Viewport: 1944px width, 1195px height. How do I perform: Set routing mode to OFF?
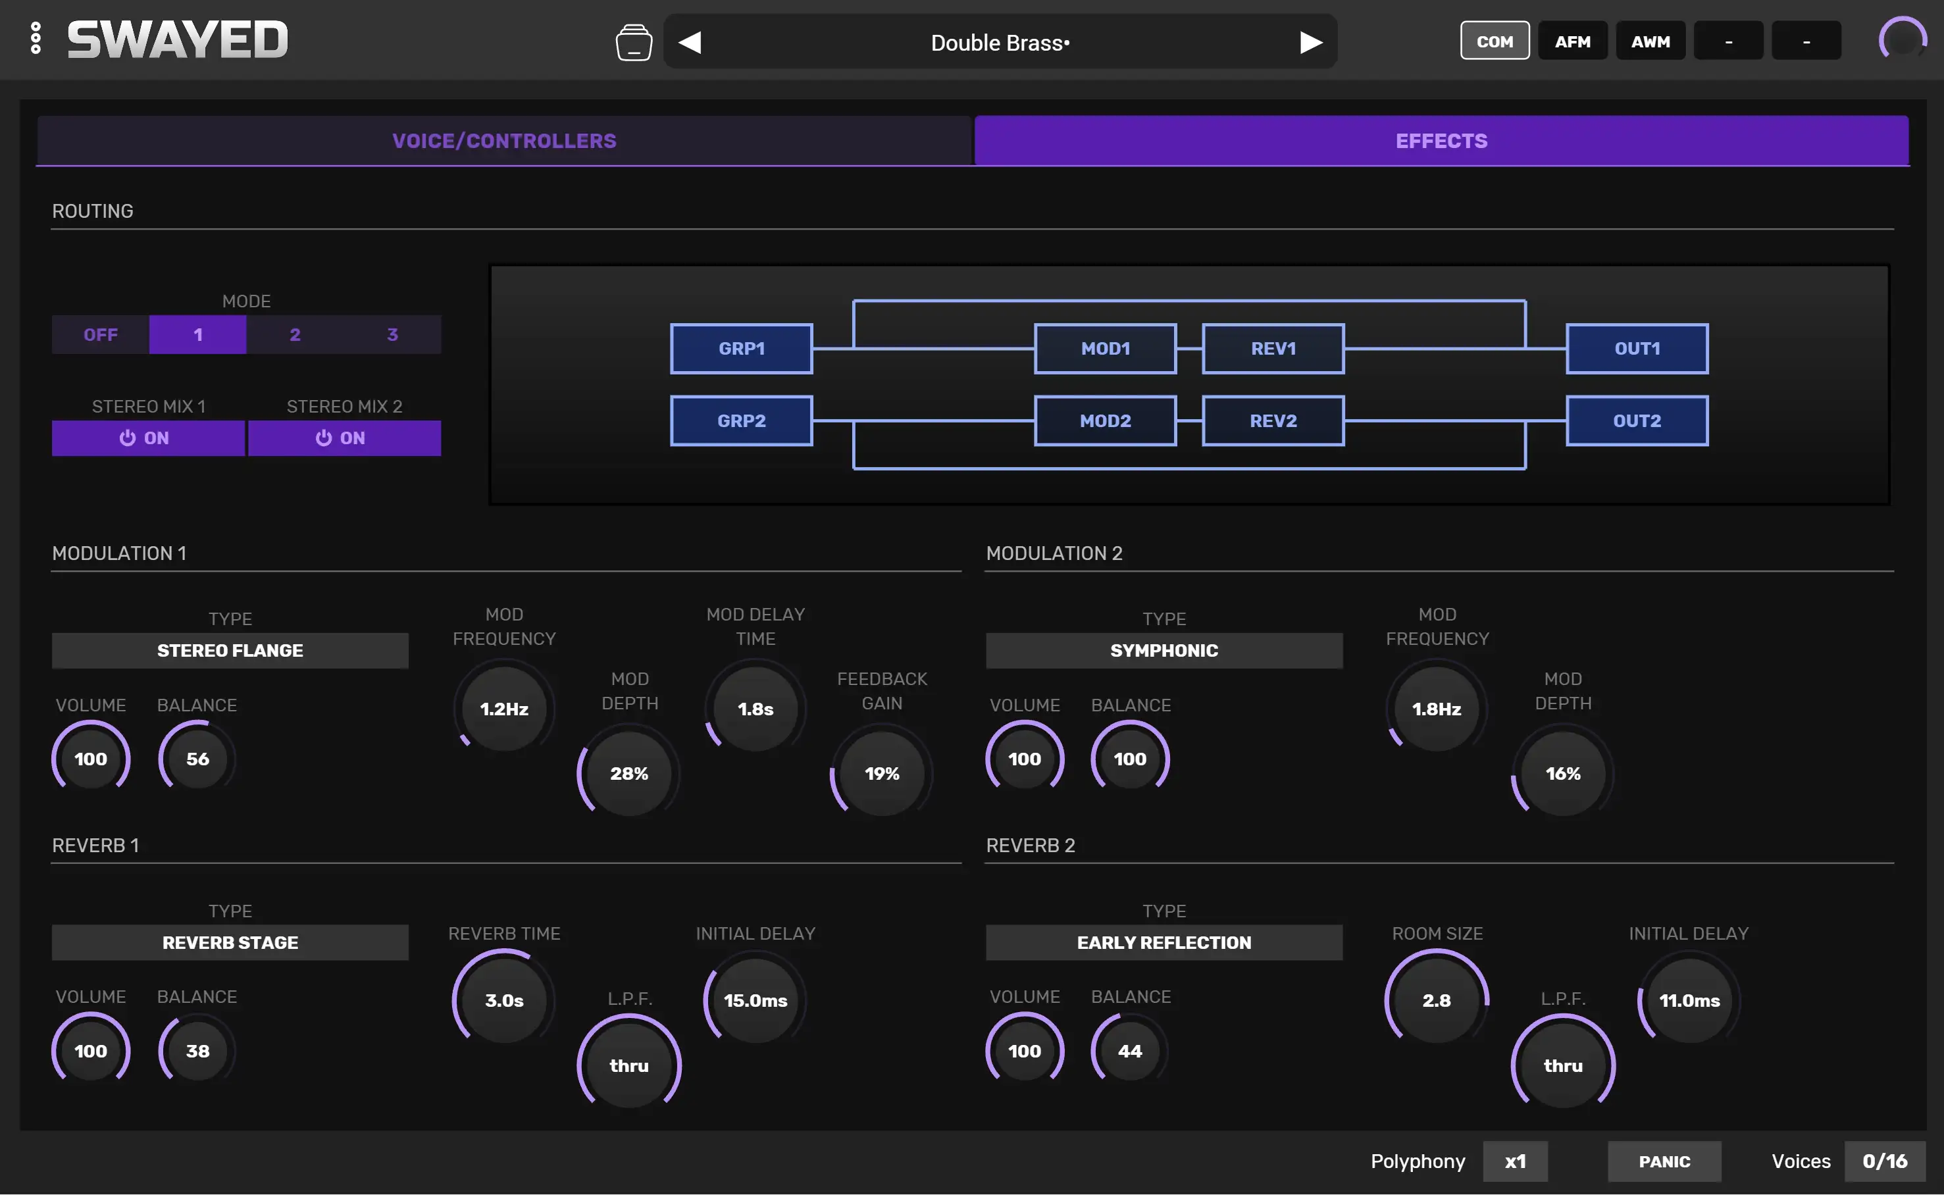[x=101, y=334]
